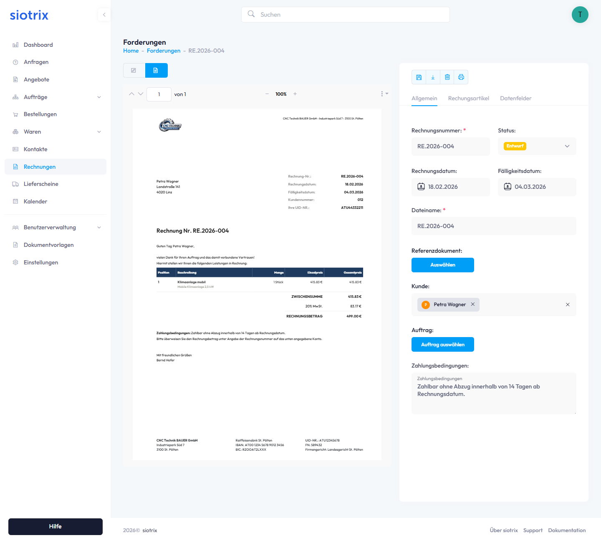This screenshot has height=543, width=601.
Task: Collapse the sidebar with the arrow icon
Action: (104, 15)
